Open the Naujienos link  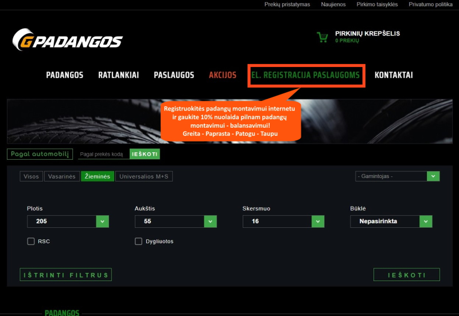(333, 5)
